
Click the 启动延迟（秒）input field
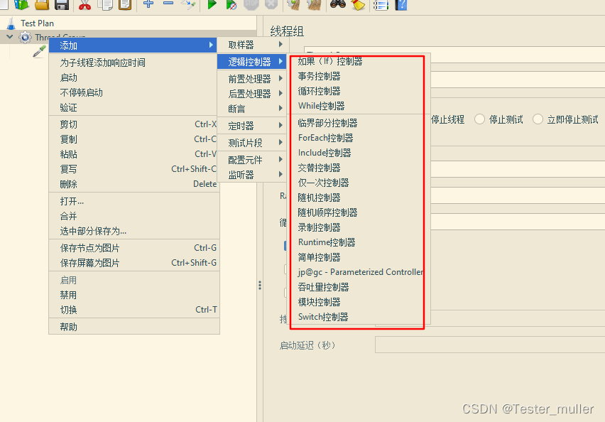tap(490, 345)
